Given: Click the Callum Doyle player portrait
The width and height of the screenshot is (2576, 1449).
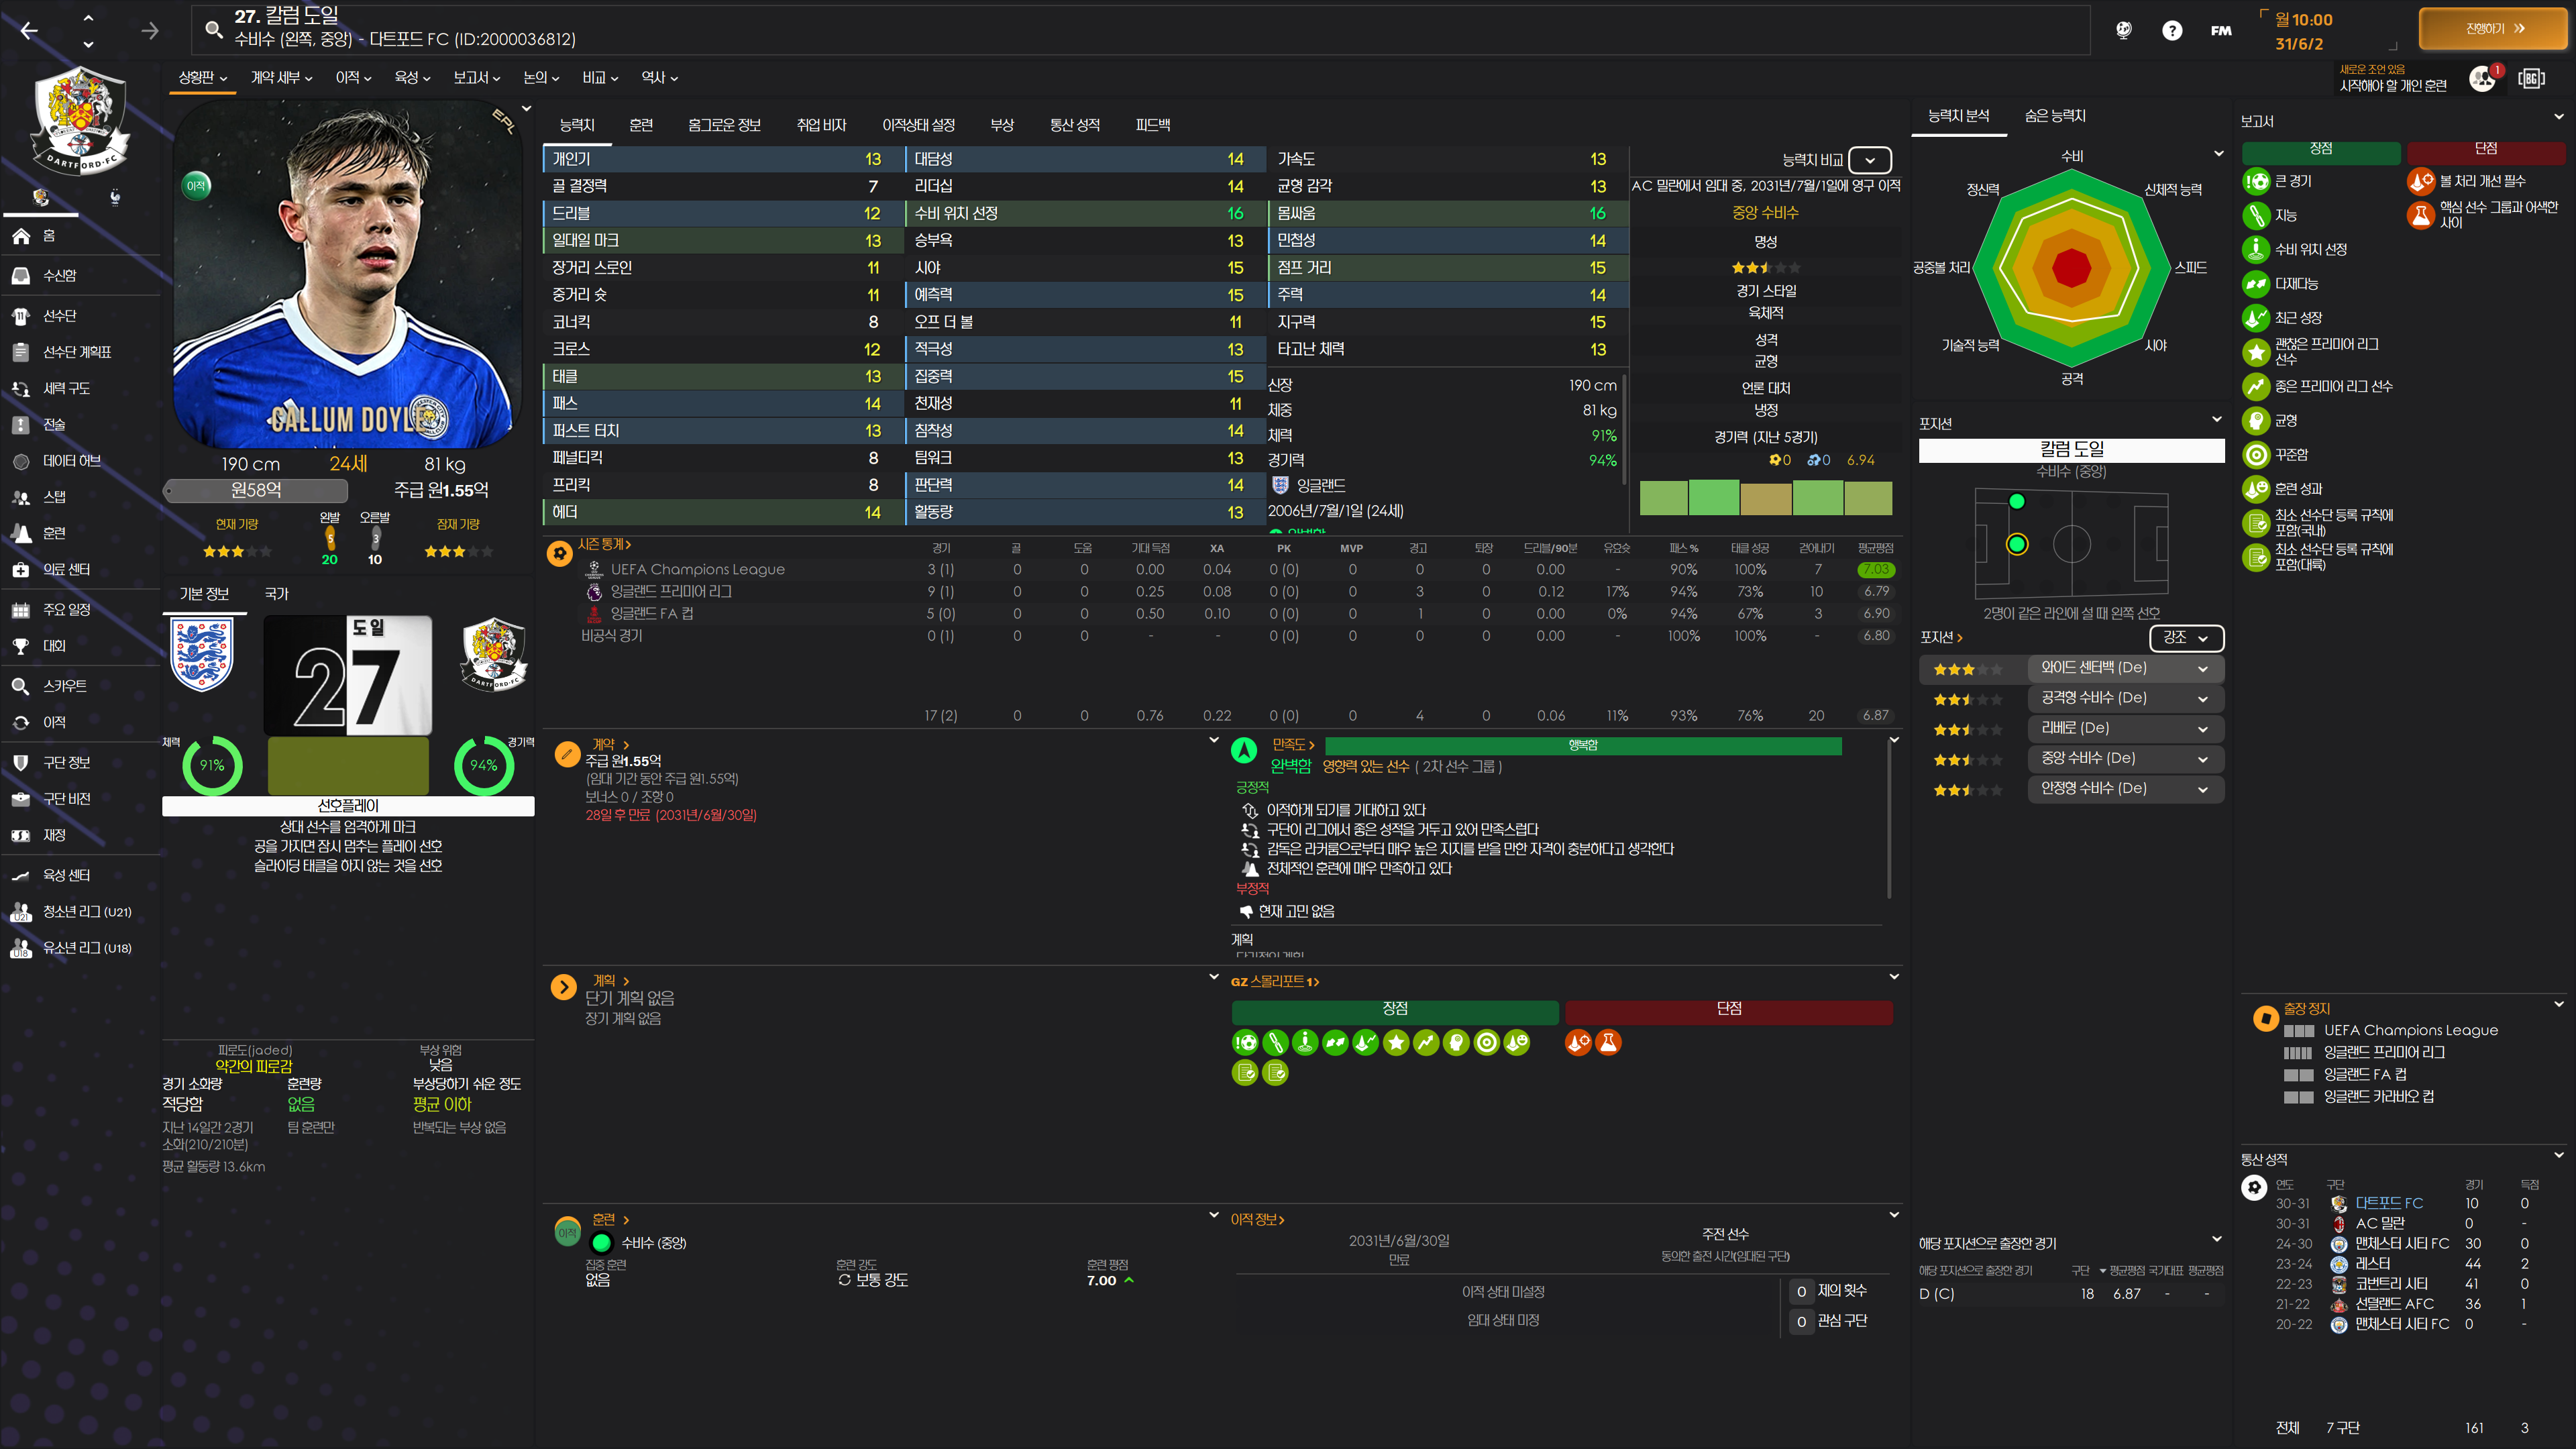Looking at the screenshot, I should tap(347, 275).
